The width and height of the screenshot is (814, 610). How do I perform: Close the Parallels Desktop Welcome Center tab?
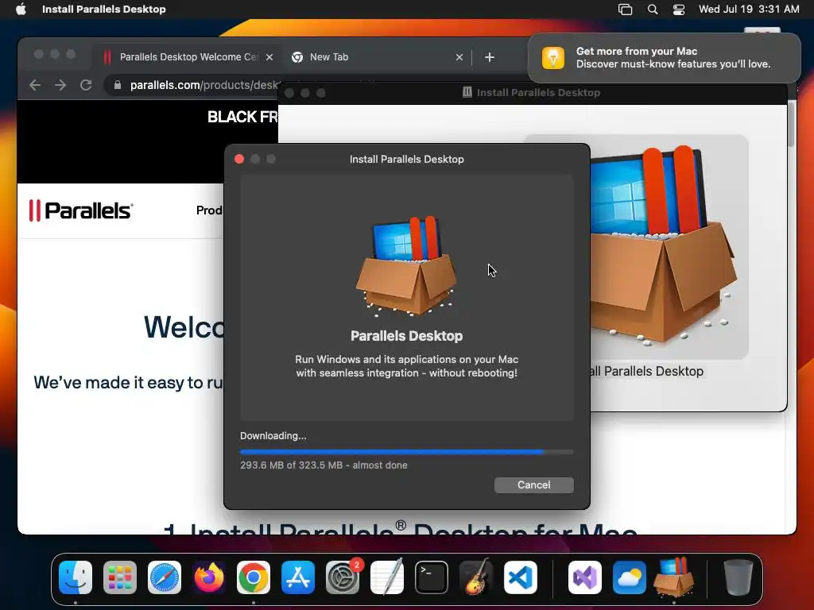coord(269,57)
